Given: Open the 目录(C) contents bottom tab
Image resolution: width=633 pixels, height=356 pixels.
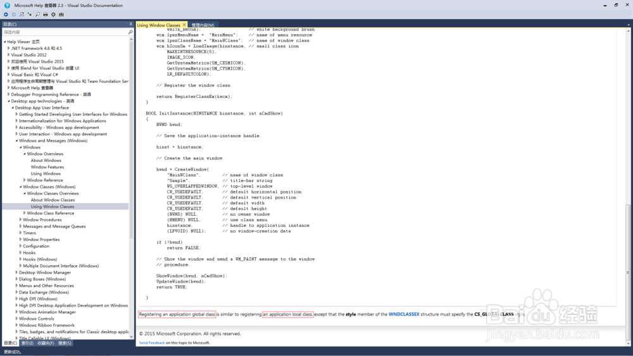Looking at the screenshot, I should click(x=11, y=343).
